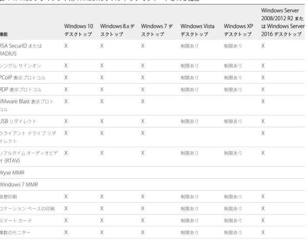Click the "Wyse MMR" row label
Image resolution: width=307 pixels, height=243 pixels.
12,172
